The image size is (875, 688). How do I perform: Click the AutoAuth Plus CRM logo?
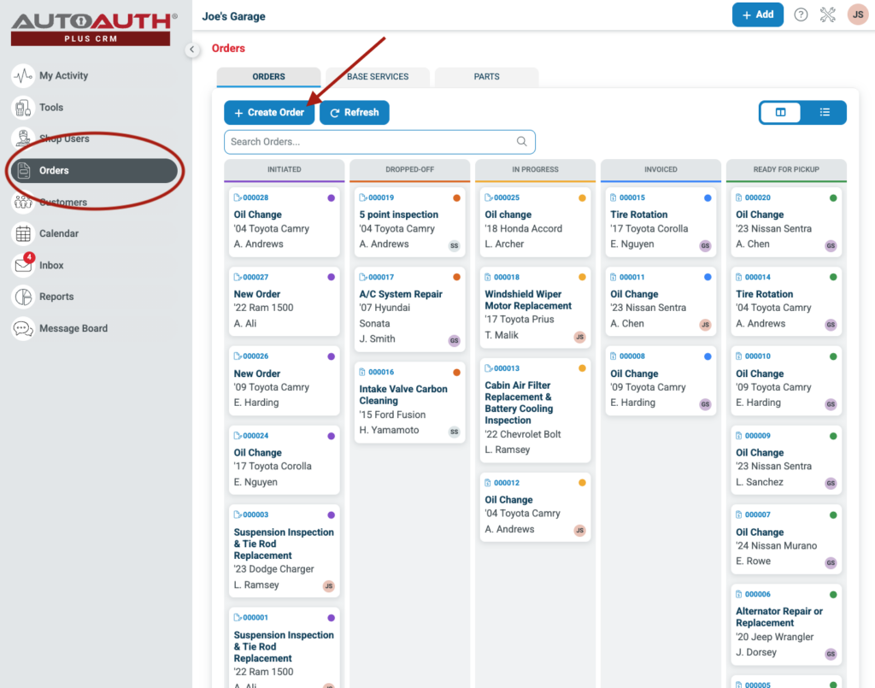tap(90, 24)
